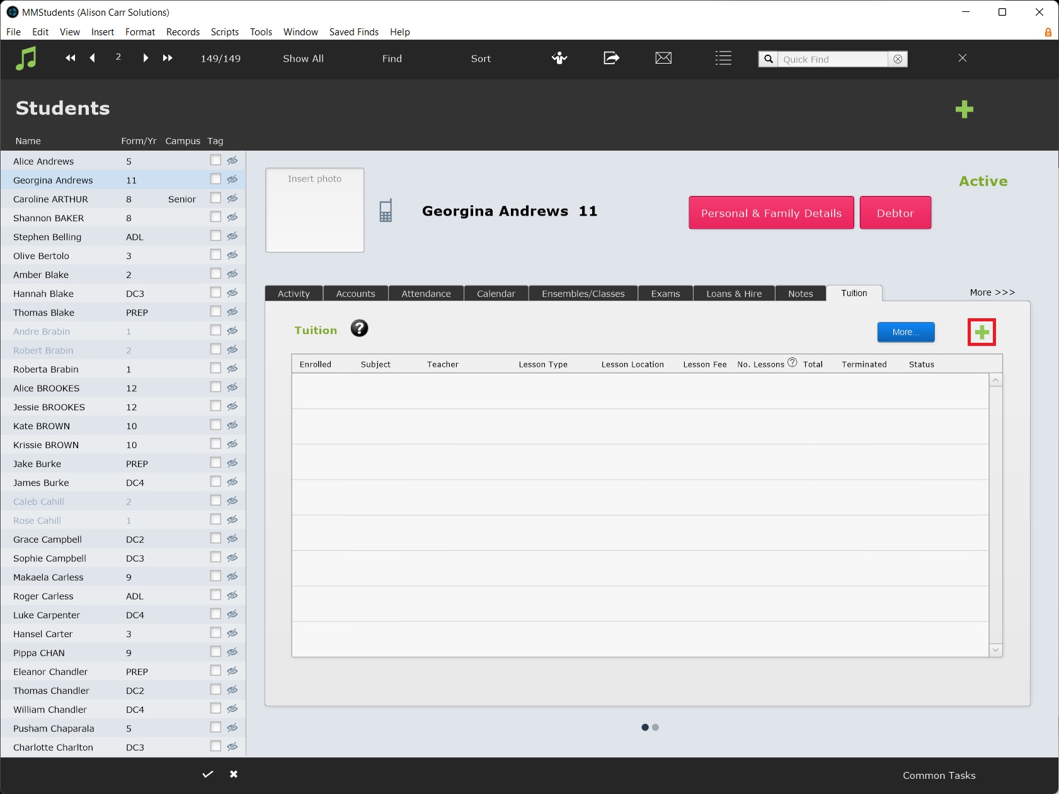Viewport: 1059px width, 794px height.
Task: Expand the More >>> tabs link
Action: pyautogui.click(x=992, y=292)
